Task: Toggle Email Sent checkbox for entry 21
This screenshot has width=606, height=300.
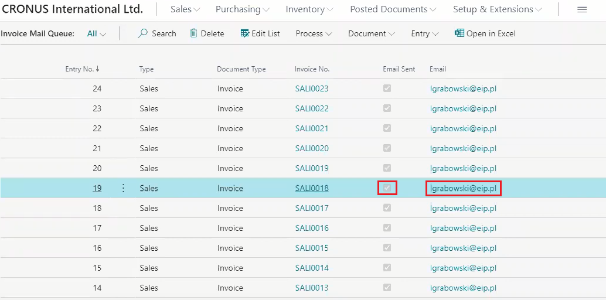Action: 387,148
